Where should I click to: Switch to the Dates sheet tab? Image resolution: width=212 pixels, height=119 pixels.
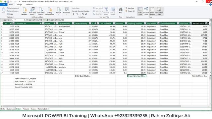(x=3, y=109)
